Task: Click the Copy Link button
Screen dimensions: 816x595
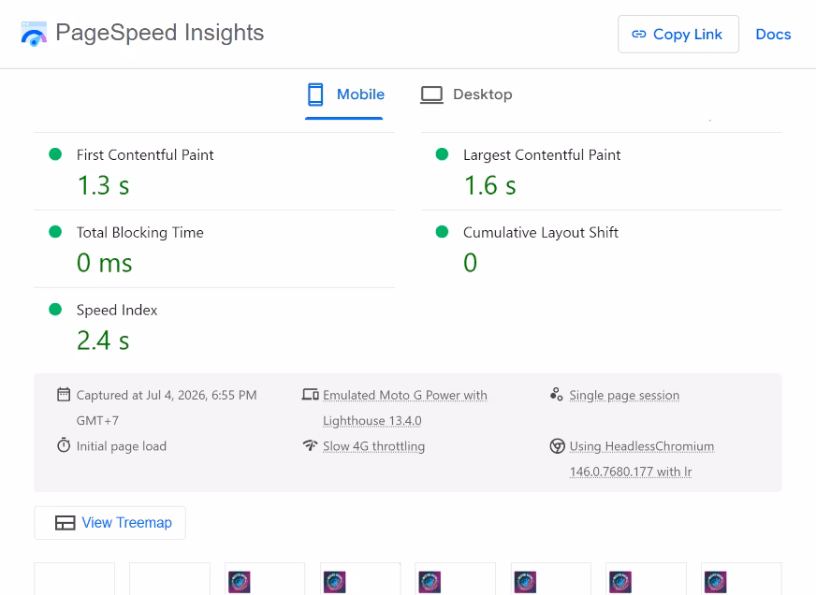Action: (x=678, y=35)
